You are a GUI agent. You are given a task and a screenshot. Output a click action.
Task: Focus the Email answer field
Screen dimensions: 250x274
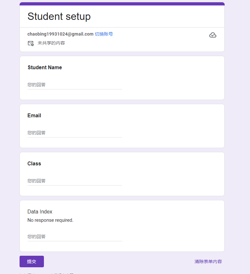[x=75, y=133]
